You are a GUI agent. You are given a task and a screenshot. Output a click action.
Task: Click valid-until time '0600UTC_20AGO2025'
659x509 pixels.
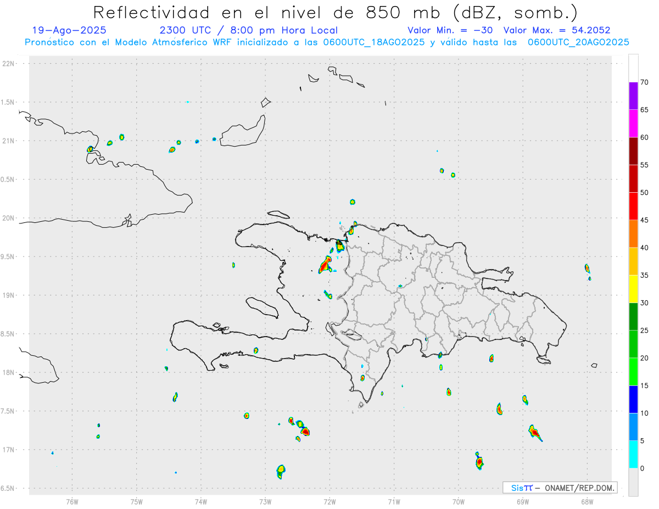tap(578, 42)
